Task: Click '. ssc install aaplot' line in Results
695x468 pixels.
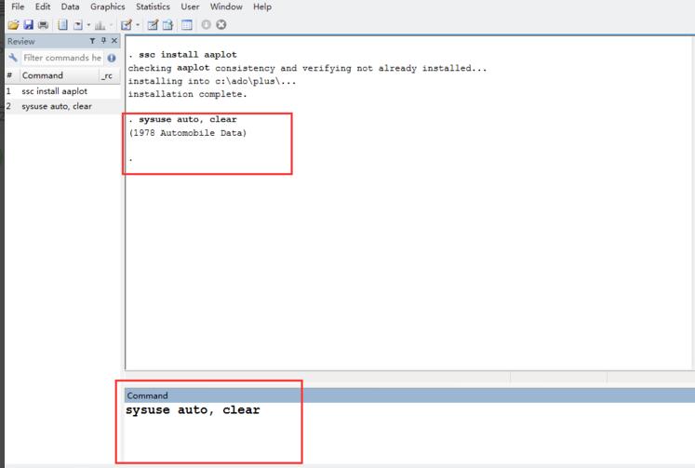Action: [x=182, y=55]
